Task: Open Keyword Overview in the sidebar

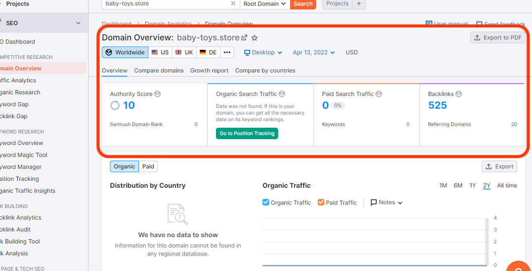Action: click(x=21, y=143)
